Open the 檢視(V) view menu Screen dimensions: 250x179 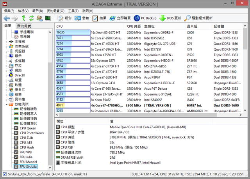[x=23, y=11]
